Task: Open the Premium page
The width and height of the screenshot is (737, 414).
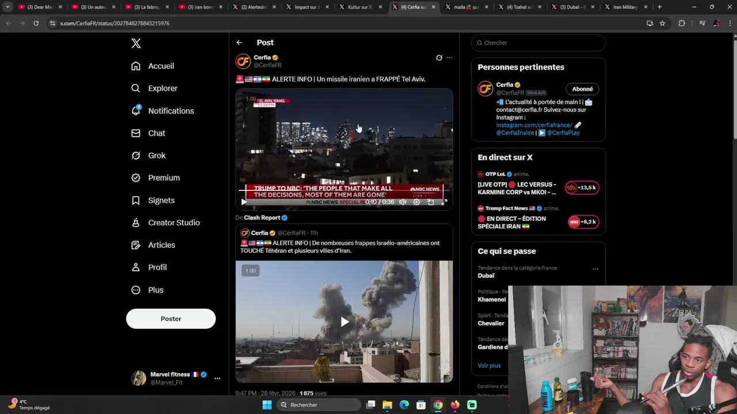Action: [x=155, y=178]
